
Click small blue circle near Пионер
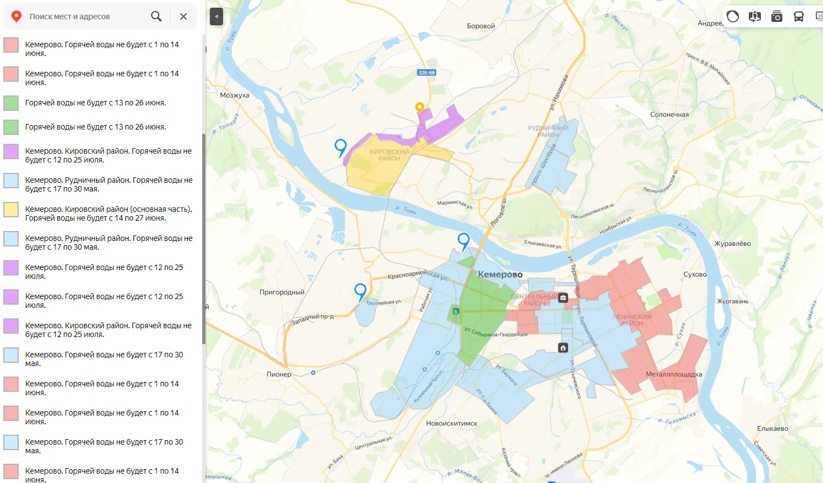[313, 373]
